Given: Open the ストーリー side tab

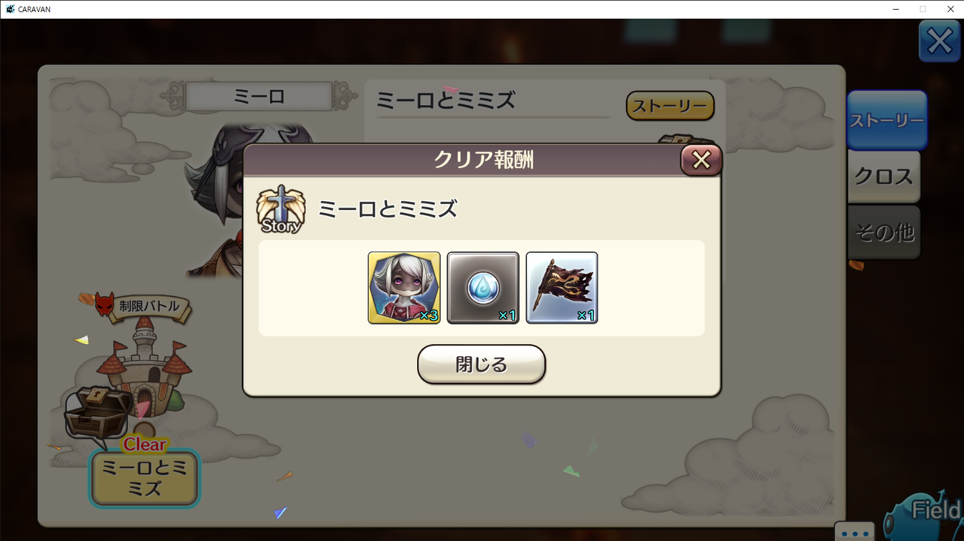Looking at the screenshot, I should [887, 120].
